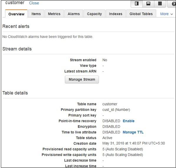Click the Manage Stream button
This screenshot has height=168, width=176.
click(x=82, y=79)
